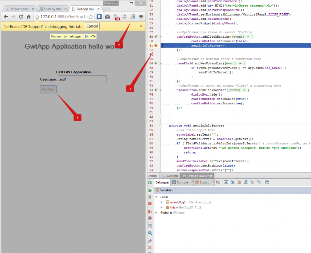The image size is (311, 253).
Task: Click the red Stop icon in debugger
Action: coord(150,203)
